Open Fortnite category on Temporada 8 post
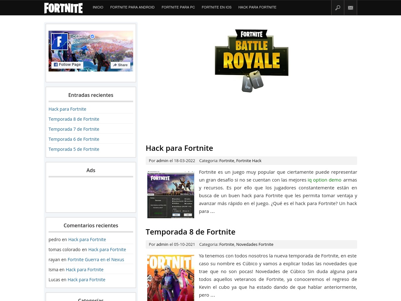 click(x=227, y=244)
